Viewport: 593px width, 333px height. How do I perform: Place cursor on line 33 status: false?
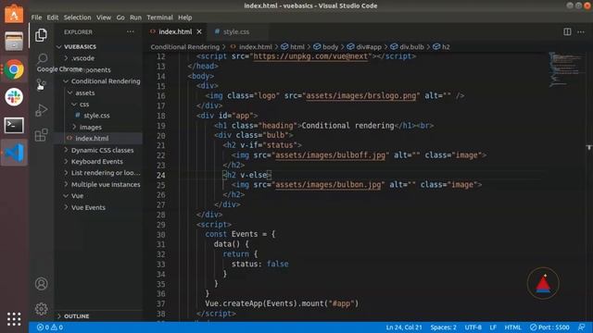259,264
